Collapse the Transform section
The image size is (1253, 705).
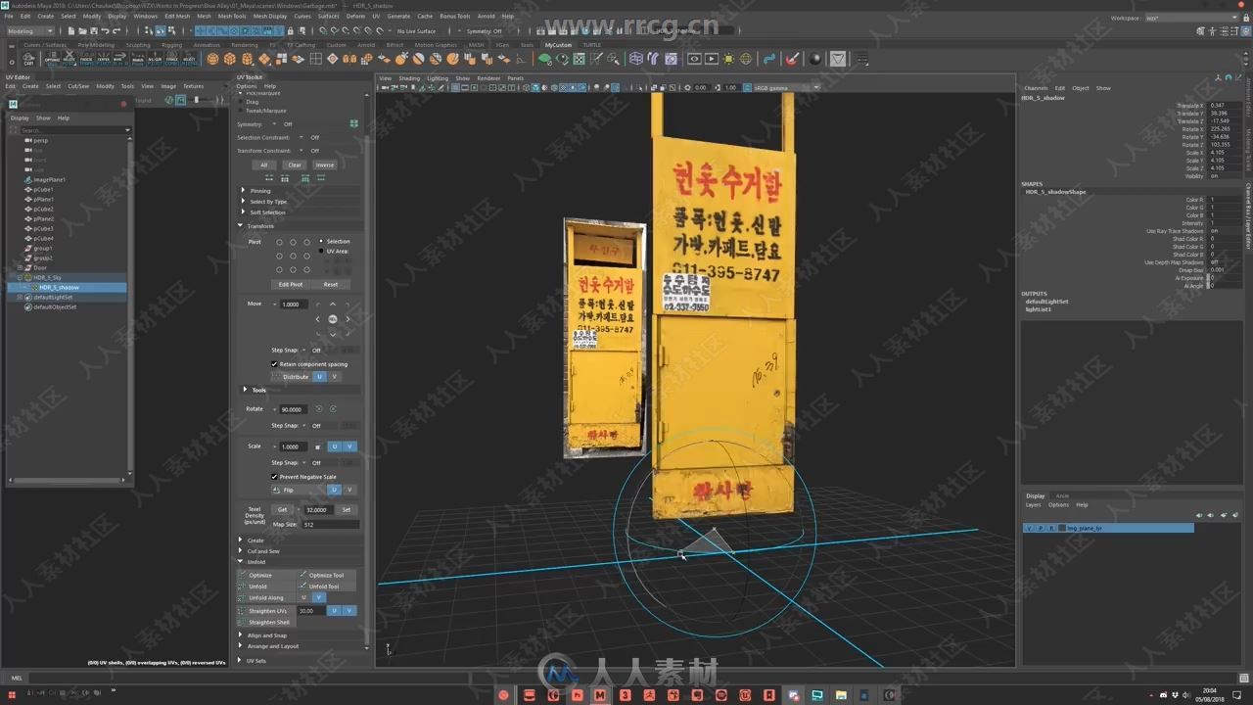(240, 226)
